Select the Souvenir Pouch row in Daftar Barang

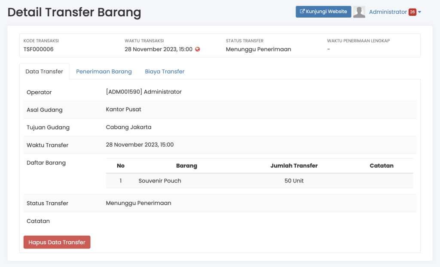point(159,180)
